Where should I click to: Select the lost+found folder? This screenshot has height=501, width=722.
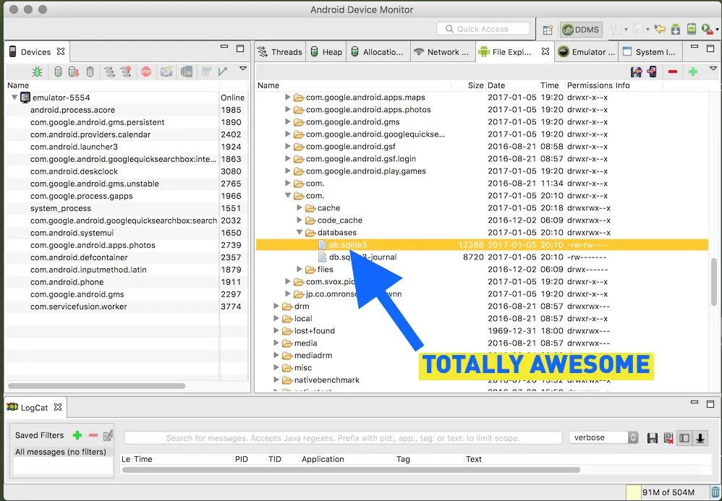click(x=314, y=331)
